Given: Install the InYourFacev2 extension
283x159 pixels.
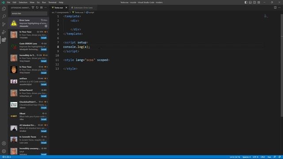Looking at the screenshot, I should [x=44, y=96].
